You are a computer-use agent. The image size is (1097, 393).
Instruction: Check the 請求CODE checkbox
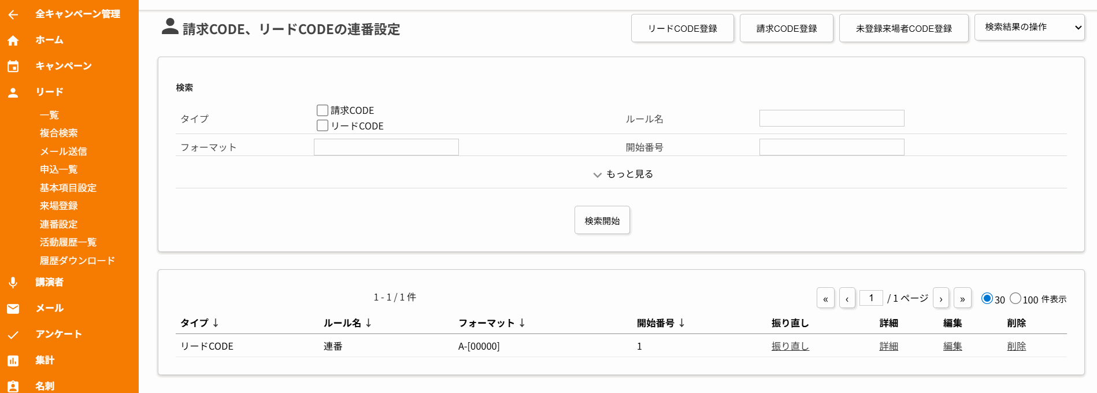point(323,110)
